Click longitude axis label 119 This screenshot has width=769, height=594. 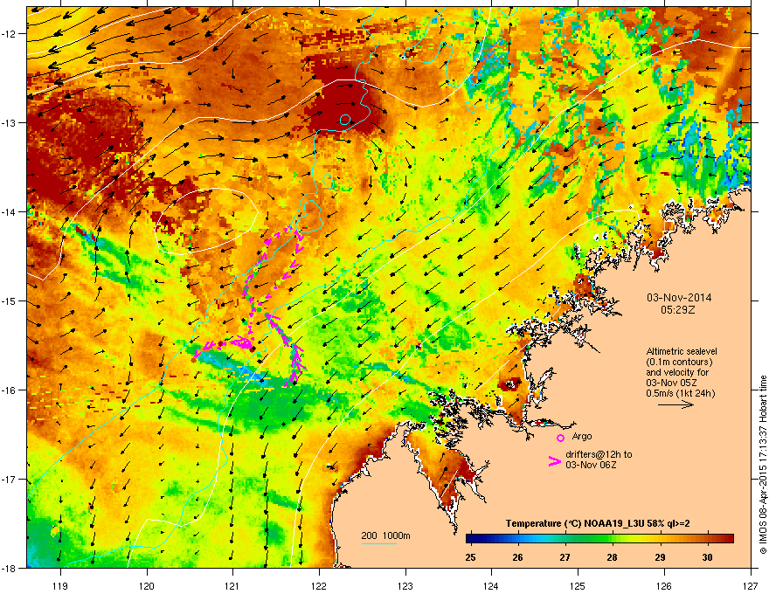[x=60, y=585]
